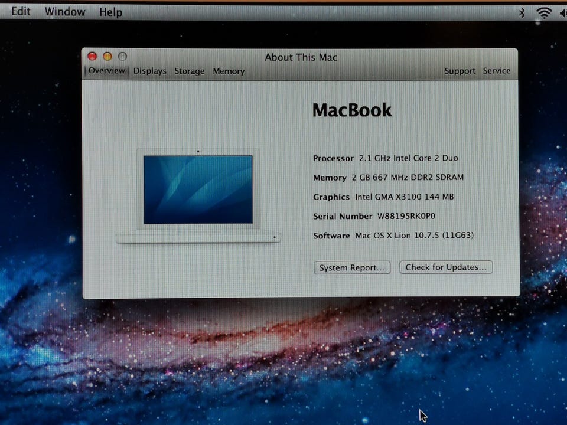Select the Overview tab
Viewport: 567px width, 425px height.
[x=107, y=70]
